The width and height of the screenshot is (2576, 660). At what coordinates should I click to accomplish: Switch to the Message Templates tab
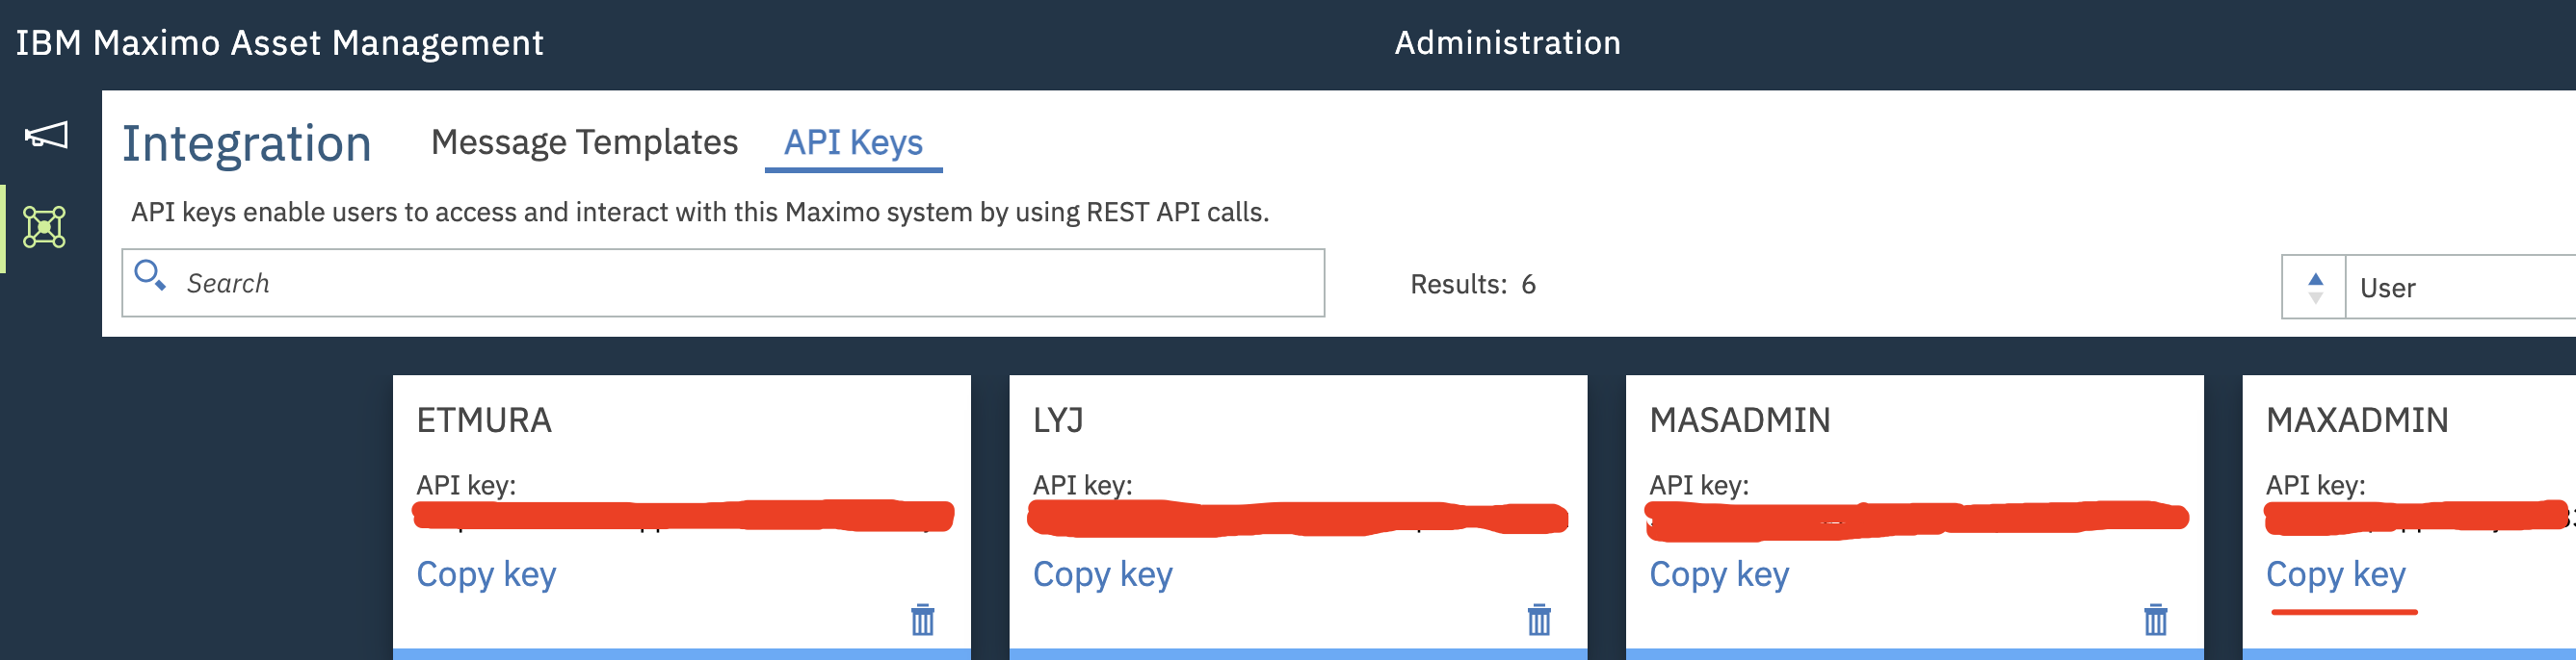(584, 142)
